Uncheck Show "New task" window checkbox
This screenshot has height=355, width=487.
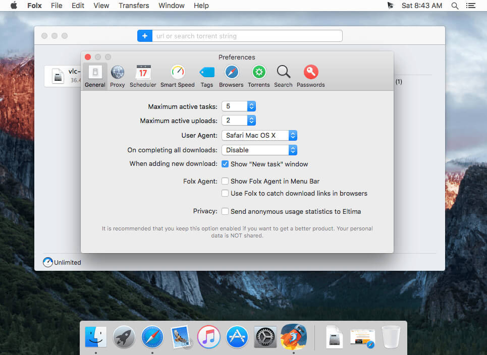coord(225,164)
